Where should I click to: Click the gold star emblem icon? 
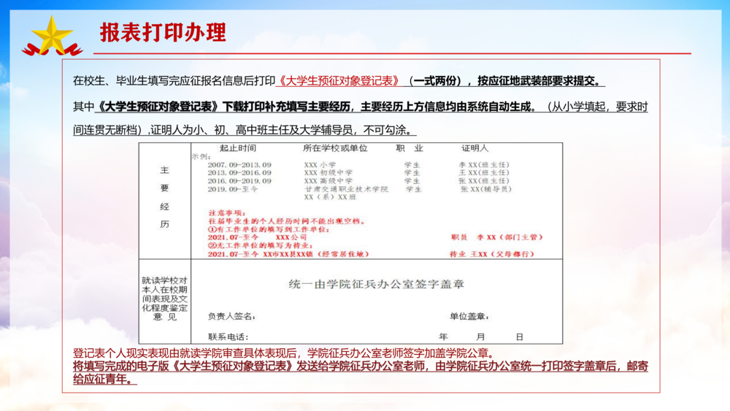tap(52, 33)
